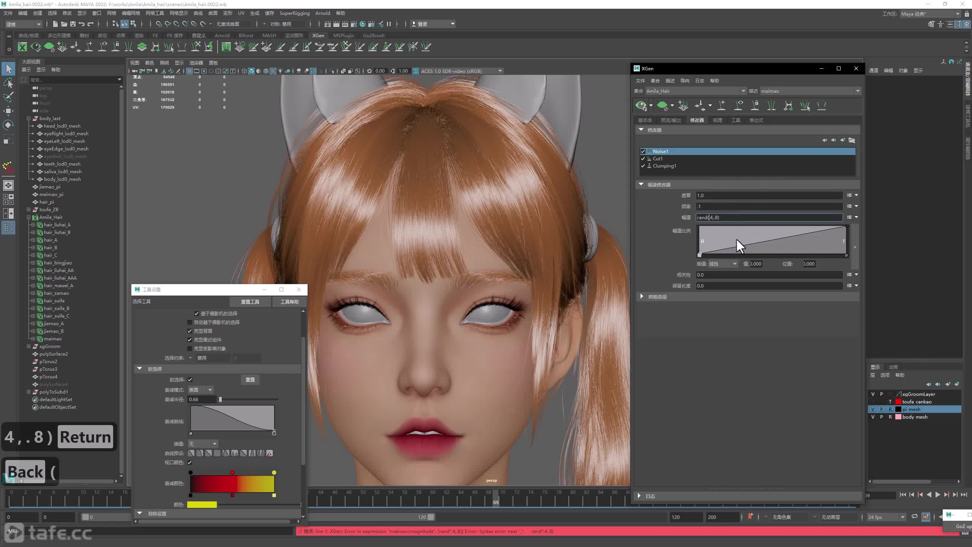
Task: Click the 衰减半径 value field 0.66
Action: pos(202,399)
